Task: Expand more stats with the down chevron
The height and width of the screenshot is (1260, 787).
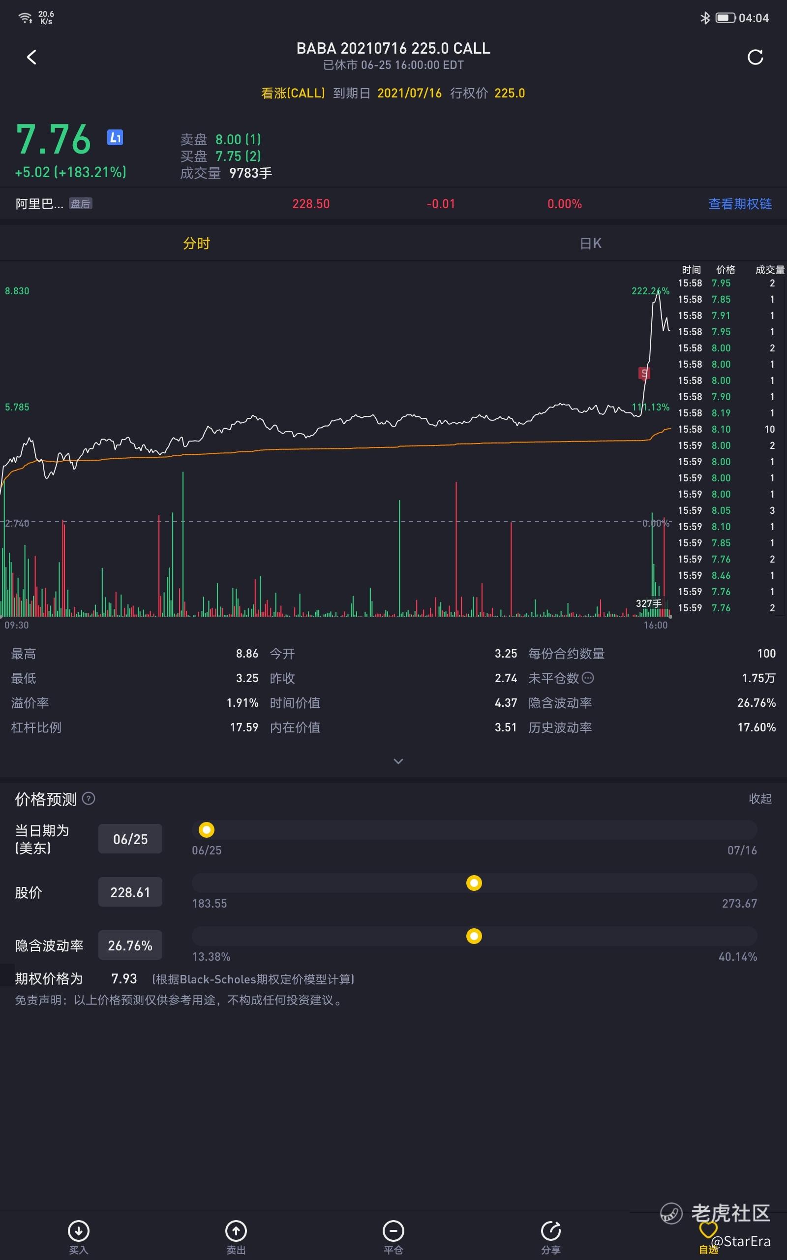Action: (x=398, y=761)
